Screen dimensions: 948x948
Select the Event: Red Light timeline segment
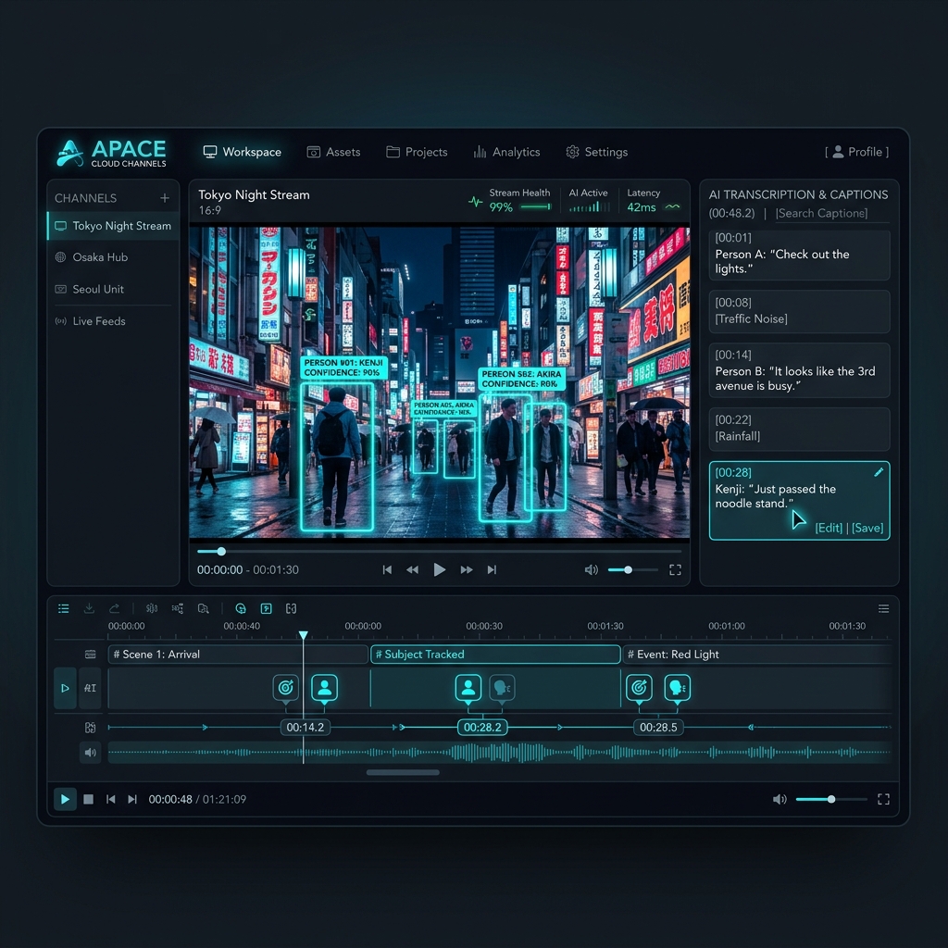click(757, 655)
